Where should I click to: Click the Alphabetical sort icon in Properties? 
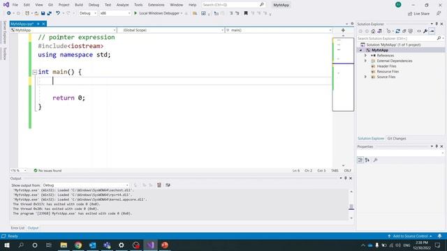[x=367, y=160]
